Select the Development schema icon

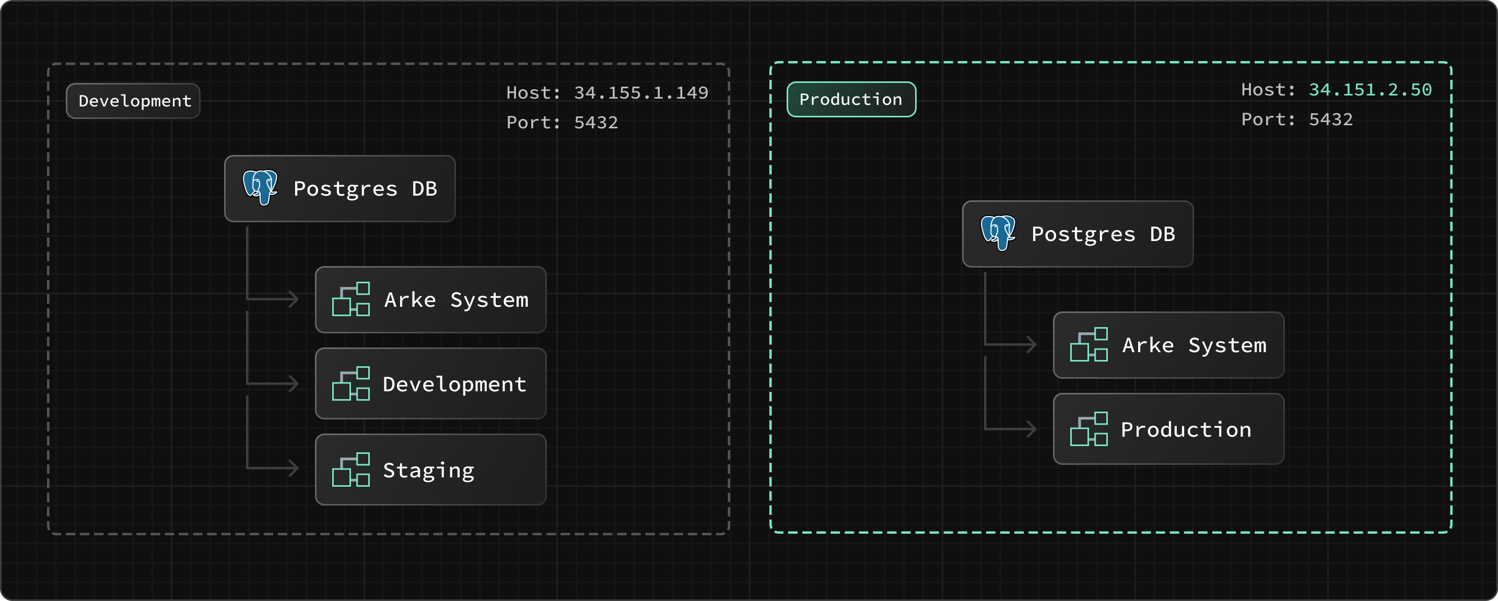(x=351, y=383)
